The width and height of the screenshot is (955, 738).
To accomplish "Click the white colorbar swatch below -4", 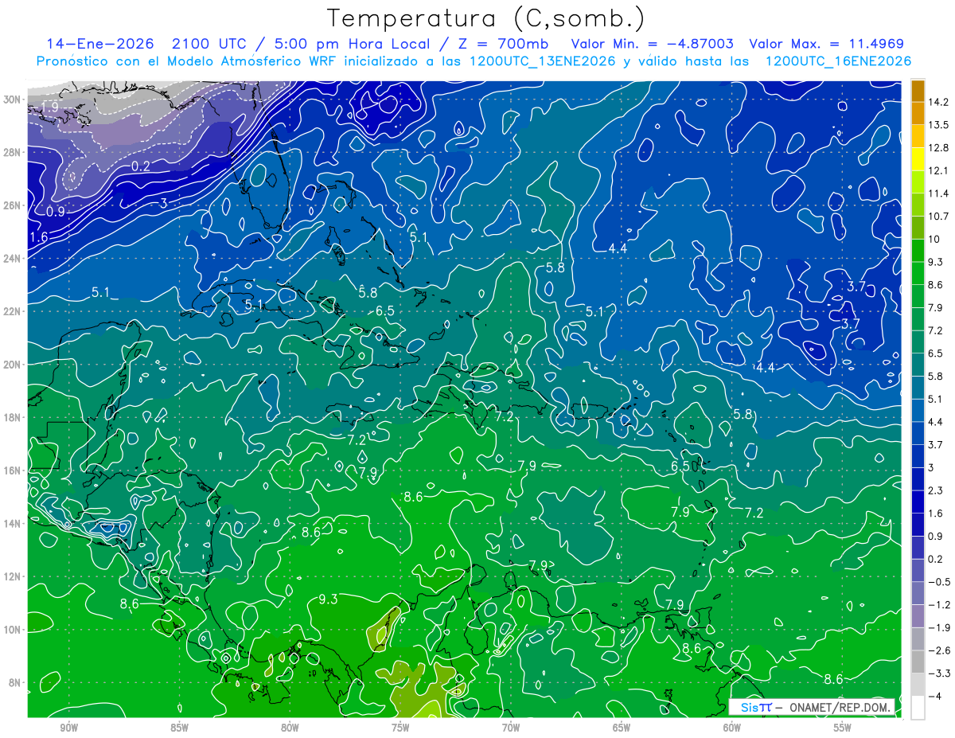I will coord(918,707).
